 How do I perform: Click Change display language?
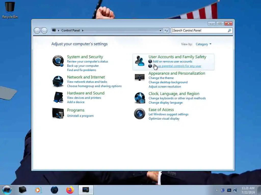click(166, 103)
